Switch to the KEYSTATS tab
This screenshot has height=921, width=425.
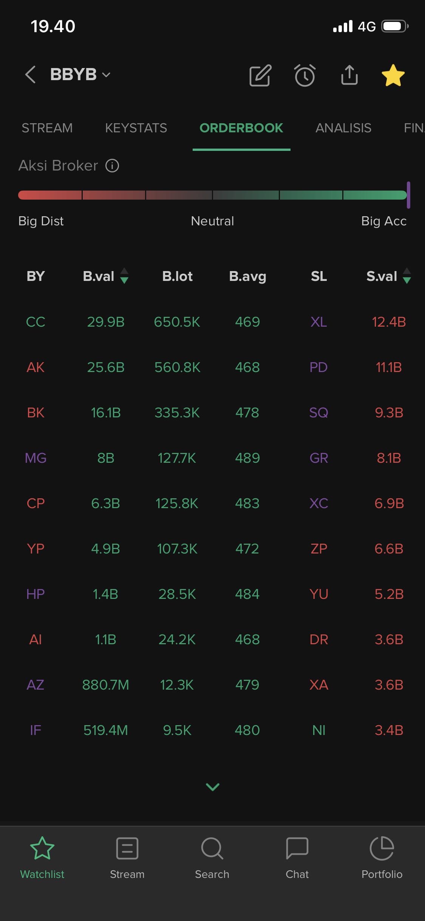136,128
